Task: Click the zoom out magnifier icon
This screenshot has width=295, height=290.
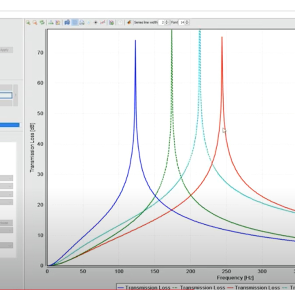Action: point(35,22)
